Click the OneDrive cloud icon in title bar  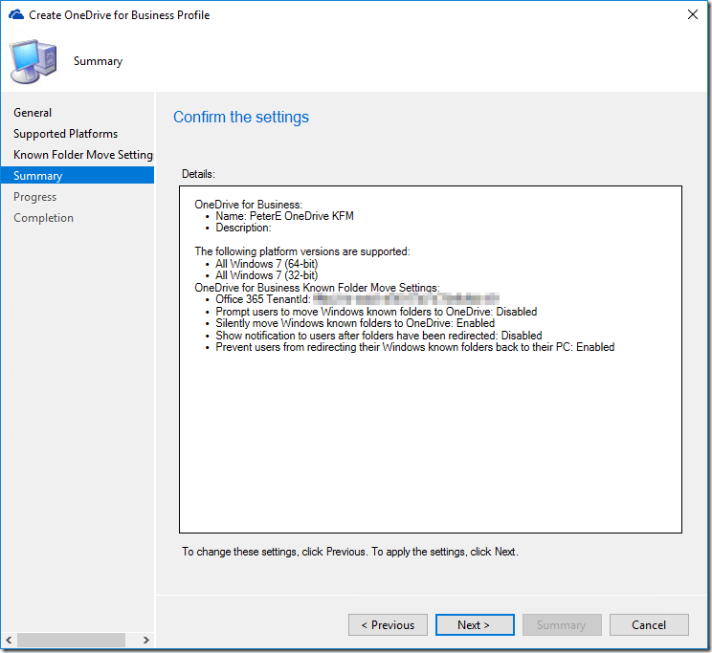tap(15, 15)
